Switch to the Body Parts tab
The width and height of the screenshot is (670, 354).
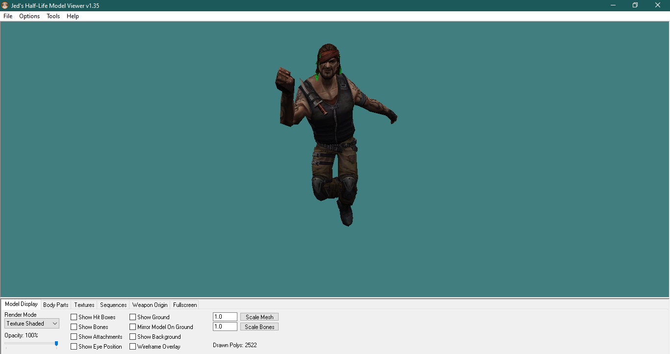pos(56,305)
